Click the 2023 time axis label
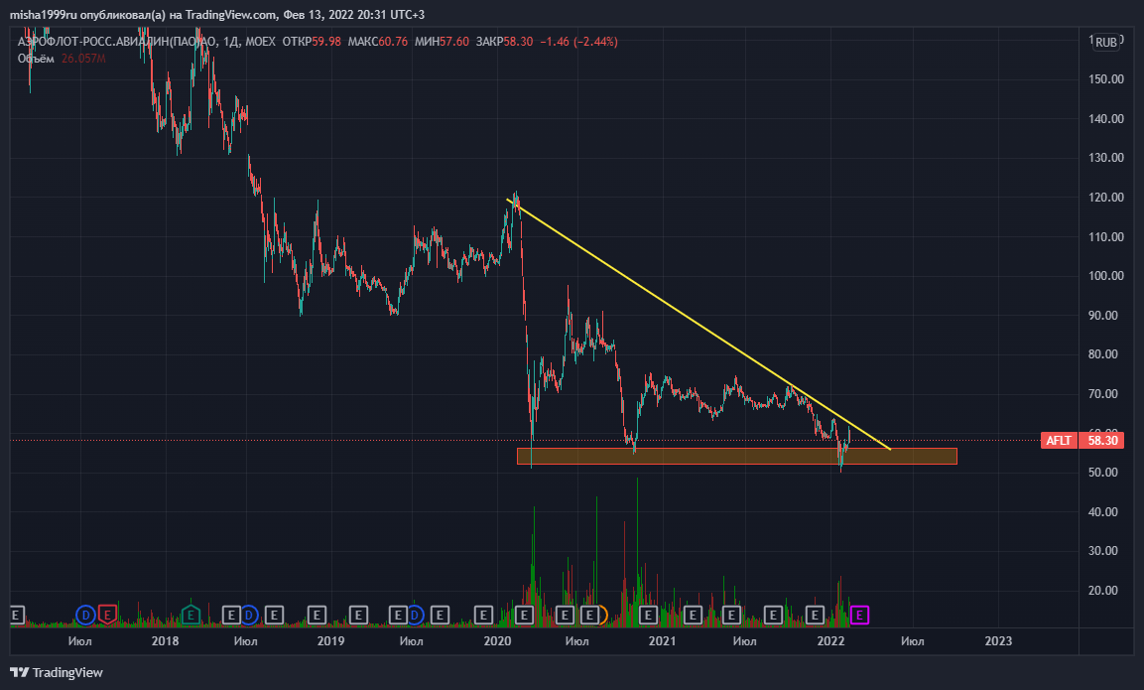Screen dimensions: 1144x690 998,641
